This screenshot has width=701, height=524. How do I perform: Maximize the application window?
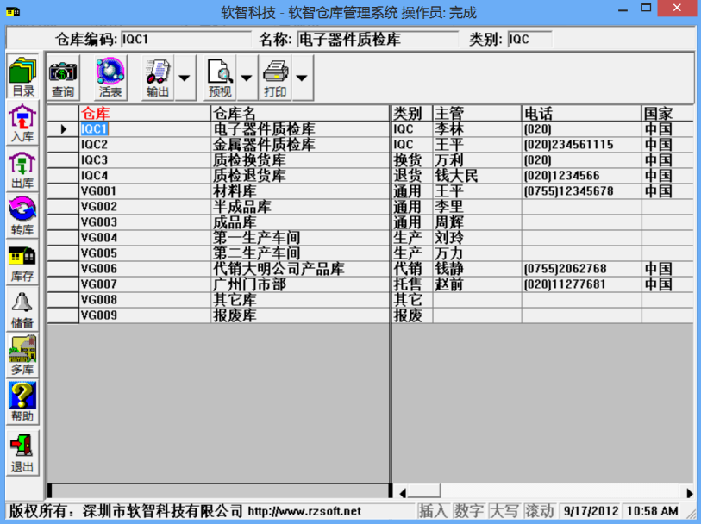tap(646, 9)
